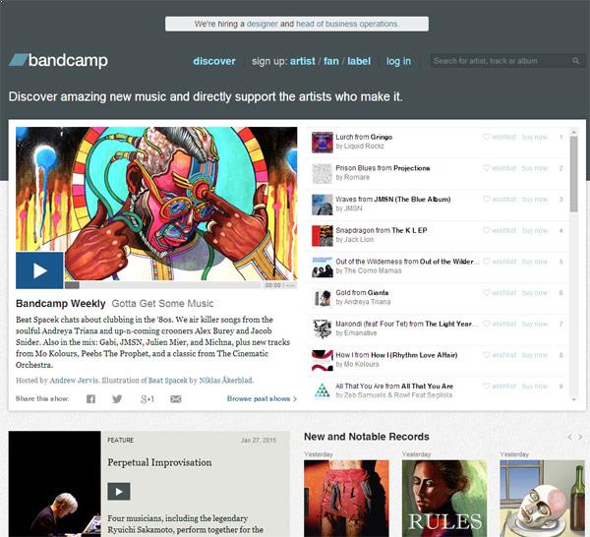This screenshot has height=537, width=590.
Task: Open the discover page
Action: pyautogui.click(x=214, y=61)
